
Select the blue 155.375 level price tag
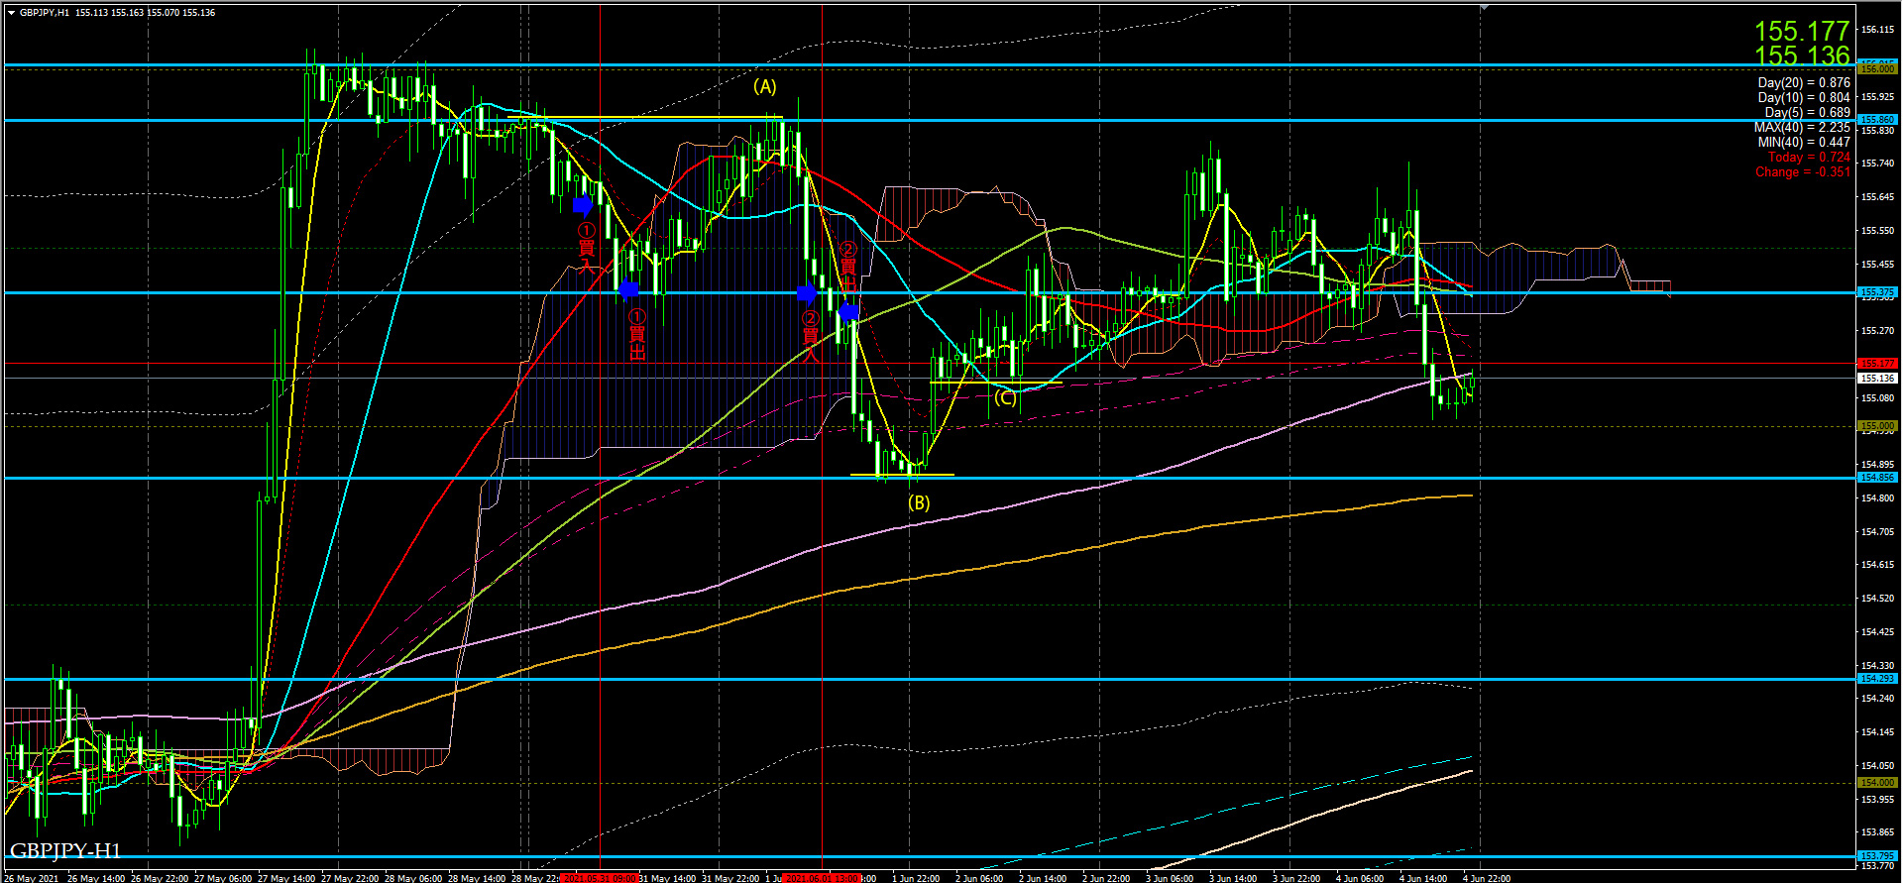click(x=1877, y=292)
